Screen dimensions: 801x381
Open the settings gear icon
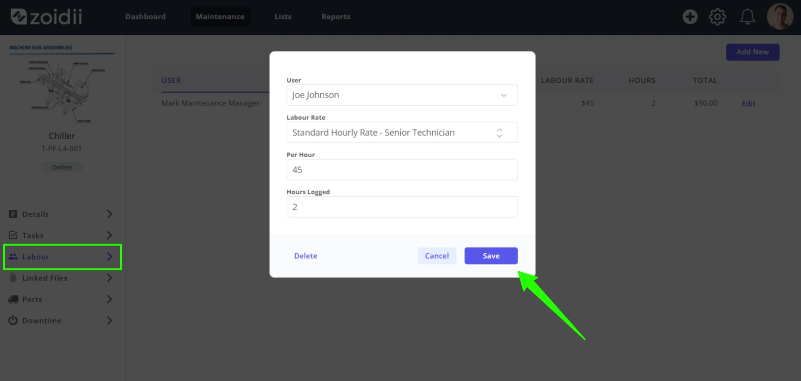click(x=718, y=17)
